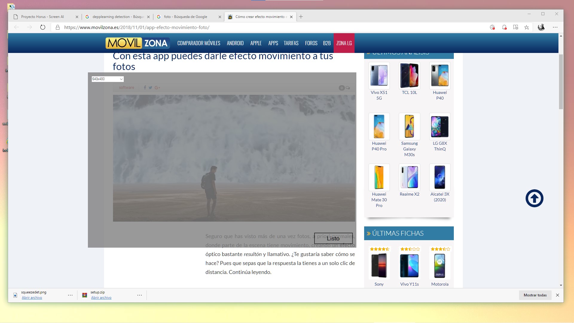
Task: Expand the 640x480 resolution dropdown
Action: pyautogui.click(x=108, y=79)
